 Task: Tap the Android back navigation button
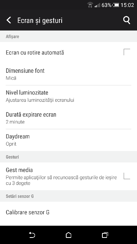click(x=32, y=235)
